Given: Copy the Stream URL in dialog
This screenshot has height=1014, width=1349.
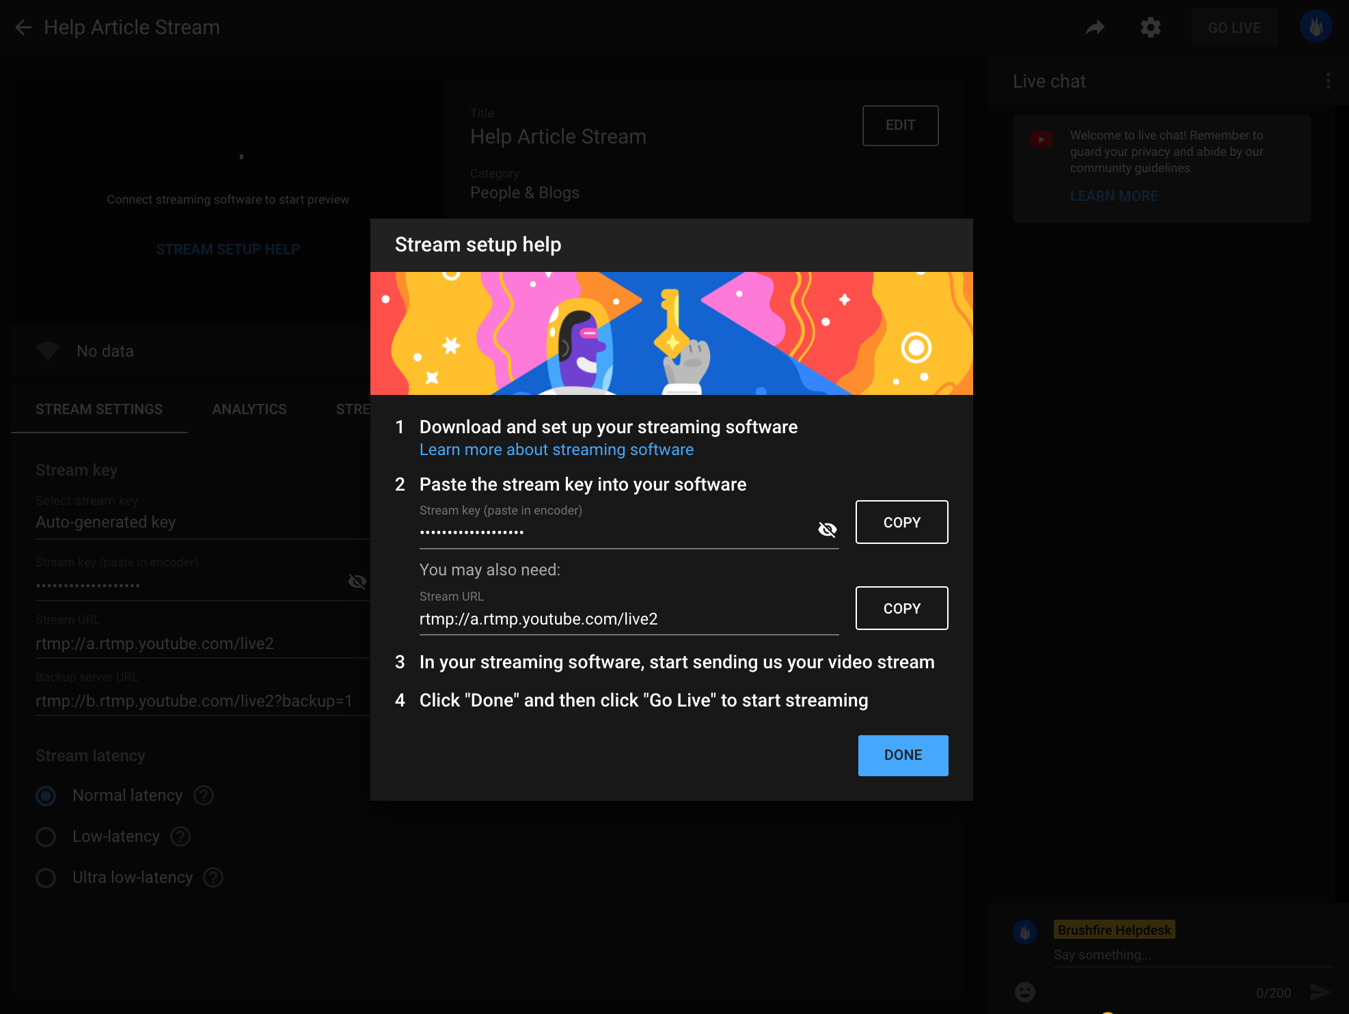Looking at the screenshot, I should coord(901,608).
